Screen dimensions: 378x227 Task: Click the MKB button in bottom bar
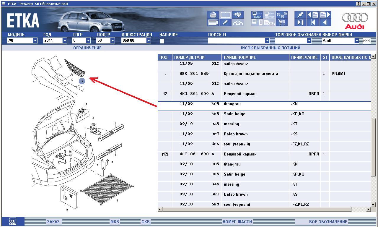coord(115,222)
